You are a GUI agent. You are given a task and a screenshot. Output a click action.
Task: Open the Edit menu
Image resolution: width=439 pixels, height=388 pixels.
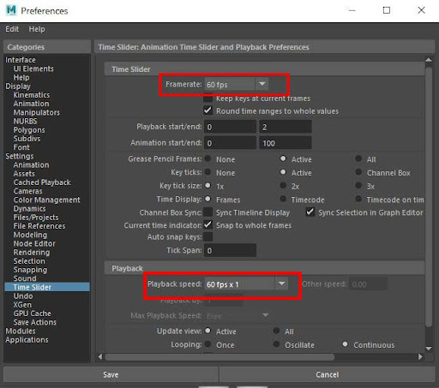point(12,29)
